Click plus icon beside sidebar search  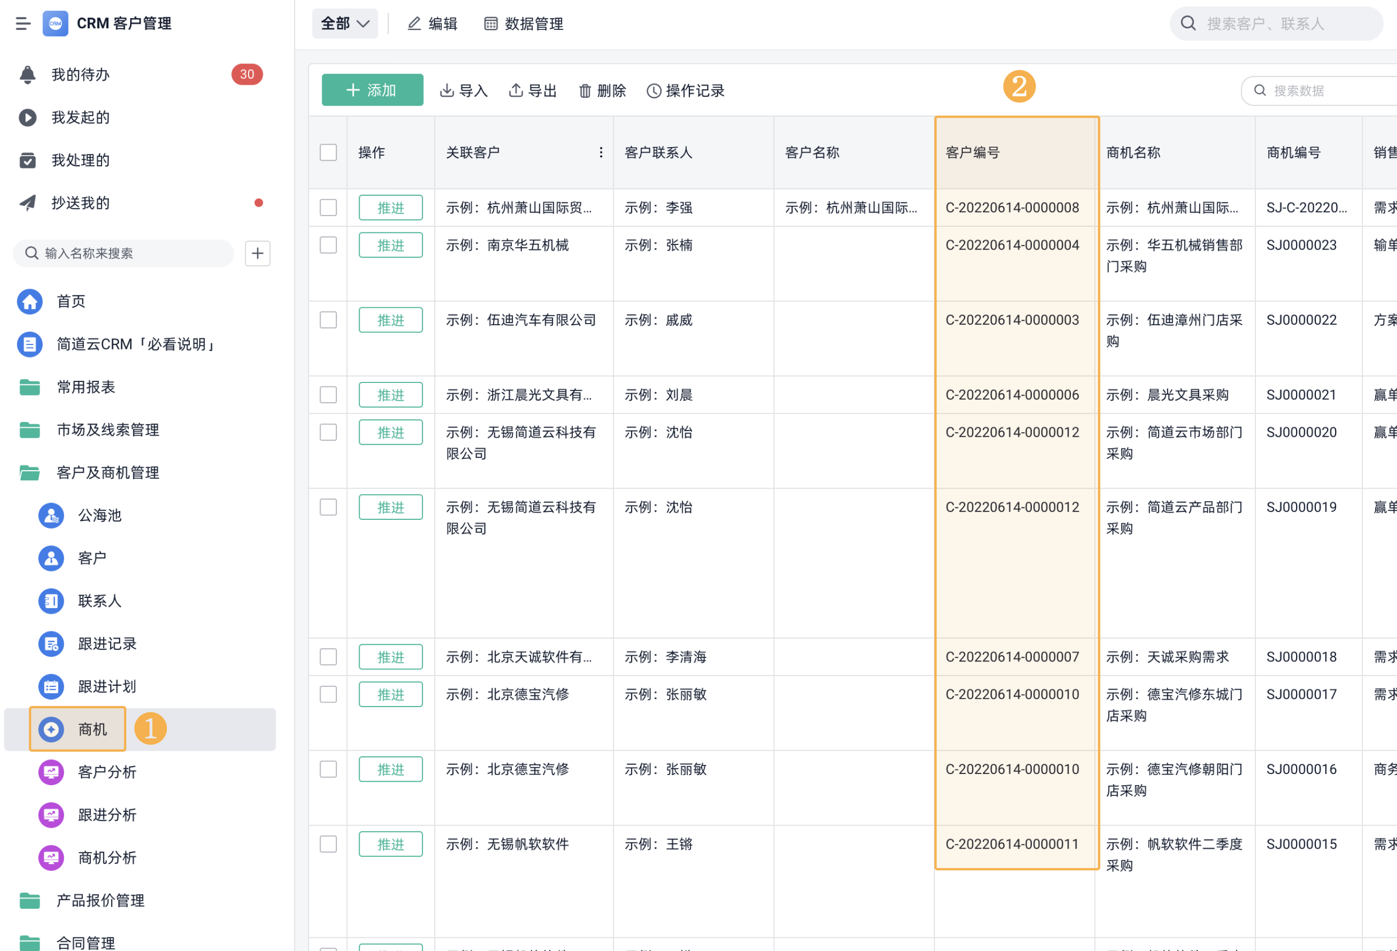pos(258,253)
